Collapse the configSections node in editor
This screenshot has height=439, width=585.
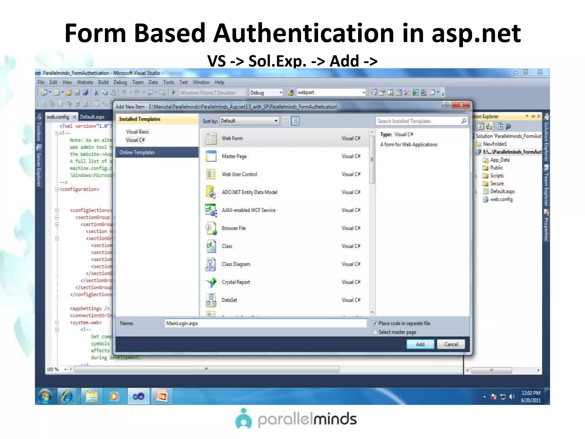[57, 210]
